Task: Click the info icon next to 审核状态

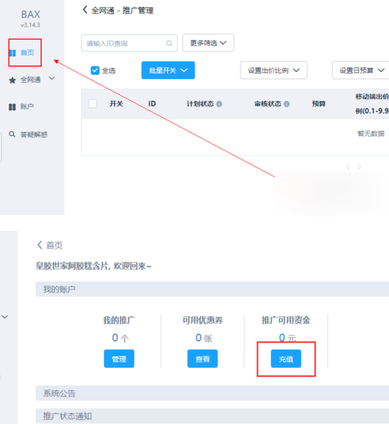Action: (x=287, y=104)
